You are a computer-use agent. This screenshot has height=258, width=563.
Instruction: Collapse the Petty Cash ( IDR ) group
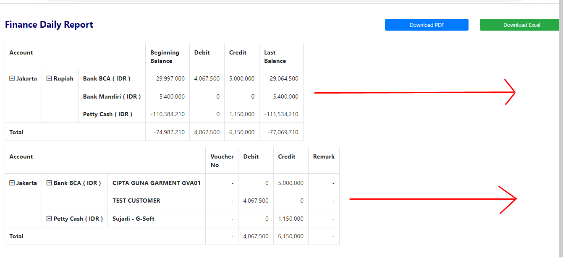50,218
